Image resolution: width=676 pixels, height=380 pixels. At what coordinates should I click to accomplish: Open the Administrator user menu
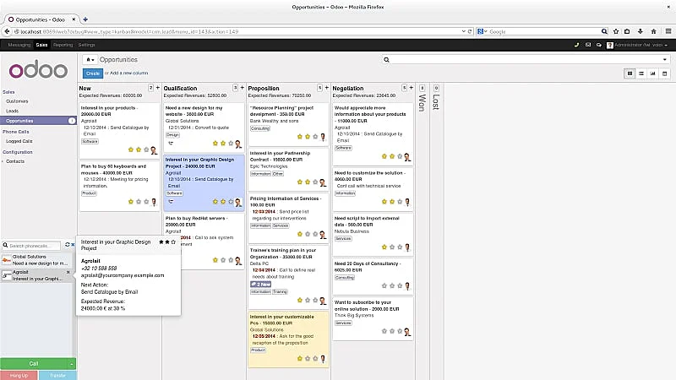coord(637,45)
